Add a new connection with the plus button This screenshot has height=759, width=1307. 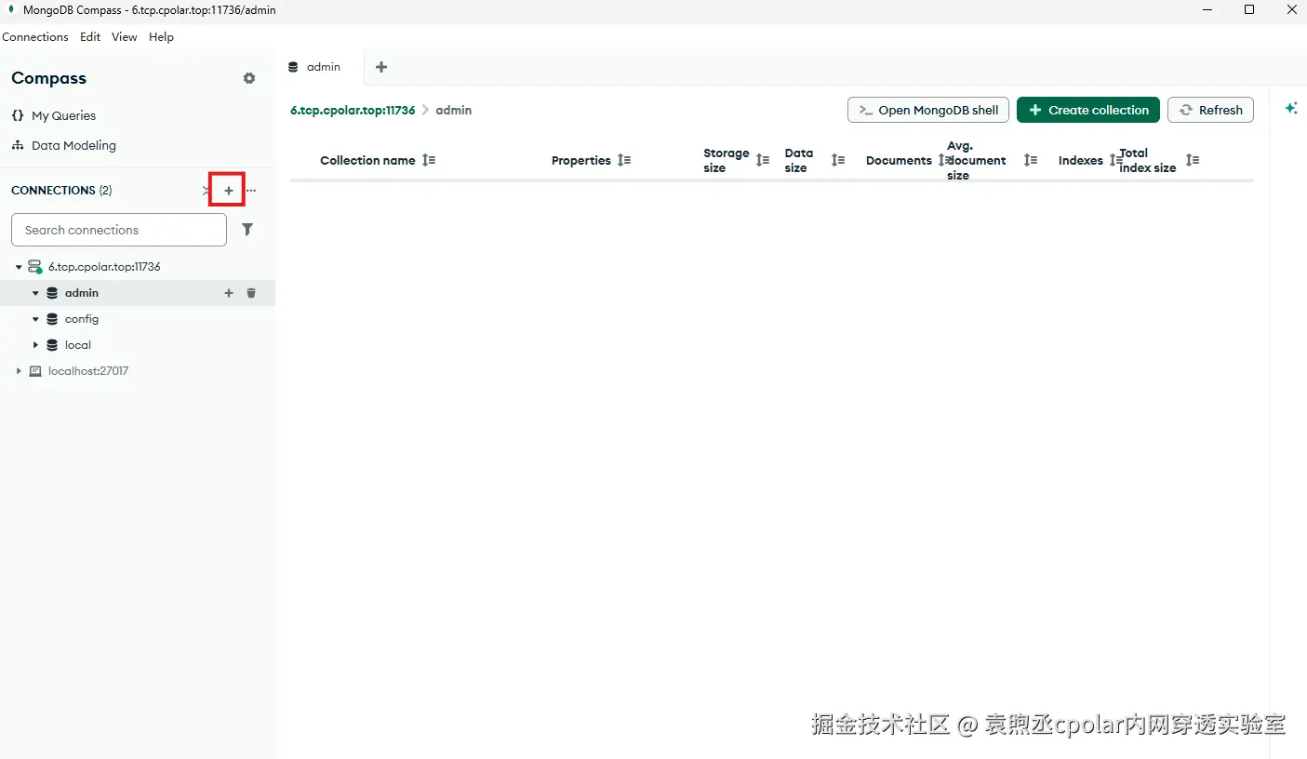tap(229, 191)
